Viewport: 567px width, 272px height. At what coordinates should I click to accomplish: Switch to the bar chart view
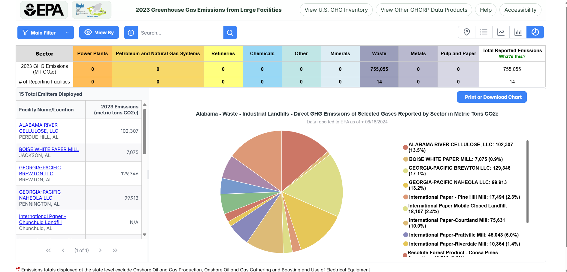[x=518, y=32]
